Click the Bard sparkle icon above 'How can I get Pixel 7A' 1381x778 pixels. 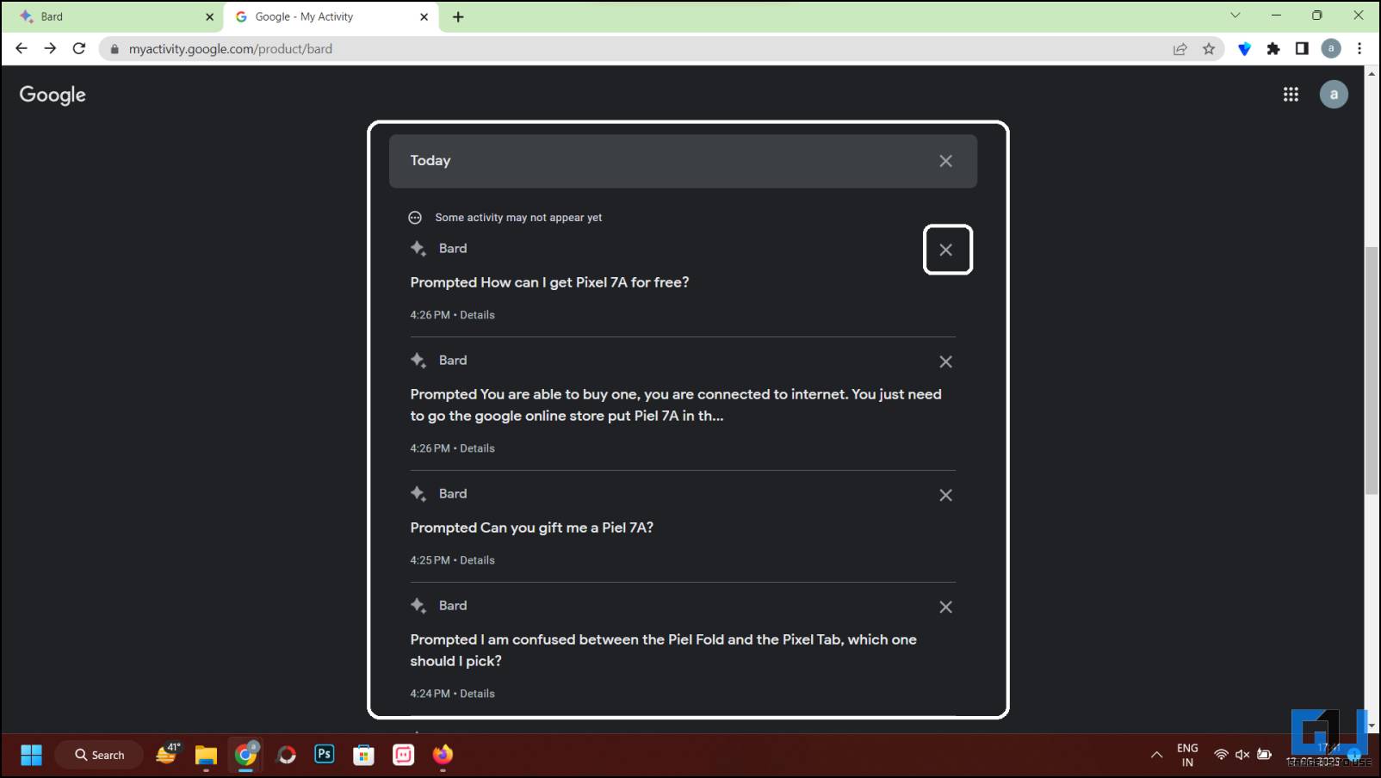point(418,249)
